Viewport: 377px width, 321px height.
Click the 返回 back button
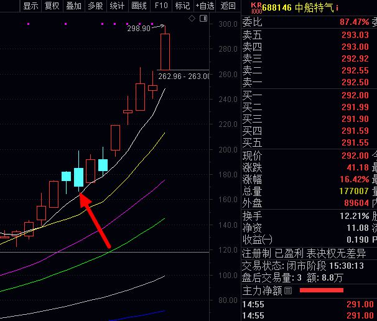[x=228, y=6]
